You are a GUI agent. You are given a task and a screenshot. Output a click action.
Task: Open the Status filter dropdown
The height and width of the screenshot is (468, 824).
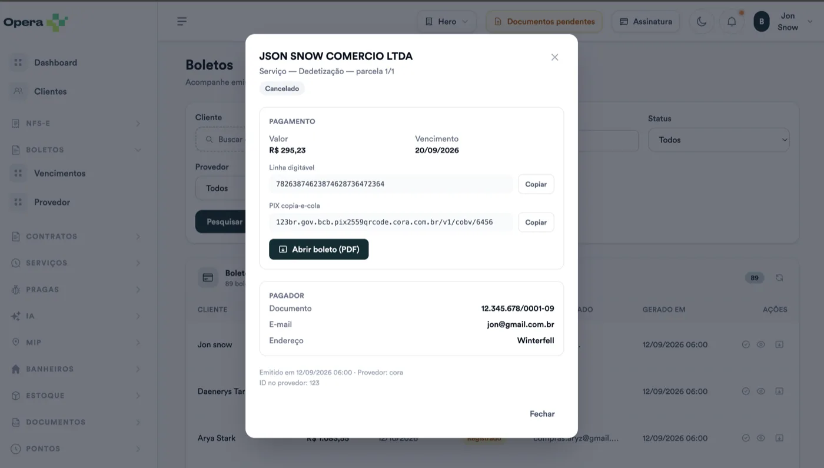719,140
